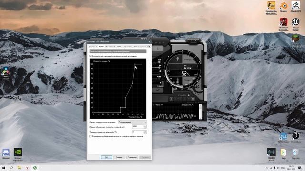Click the thermometer icon in Afterburner gauge
This screenshot has width=305, height=171.
(178, 81)
